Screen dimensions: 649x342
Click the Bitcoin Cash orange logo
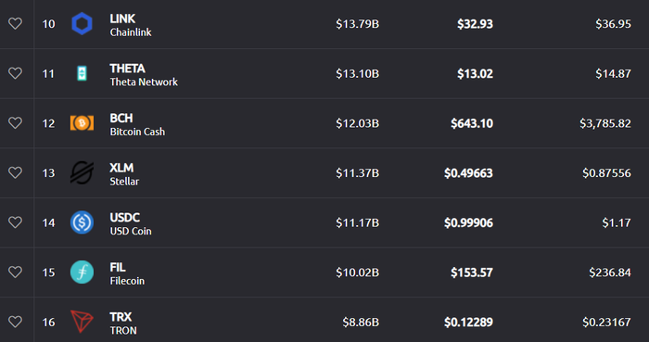coord(82,123)
